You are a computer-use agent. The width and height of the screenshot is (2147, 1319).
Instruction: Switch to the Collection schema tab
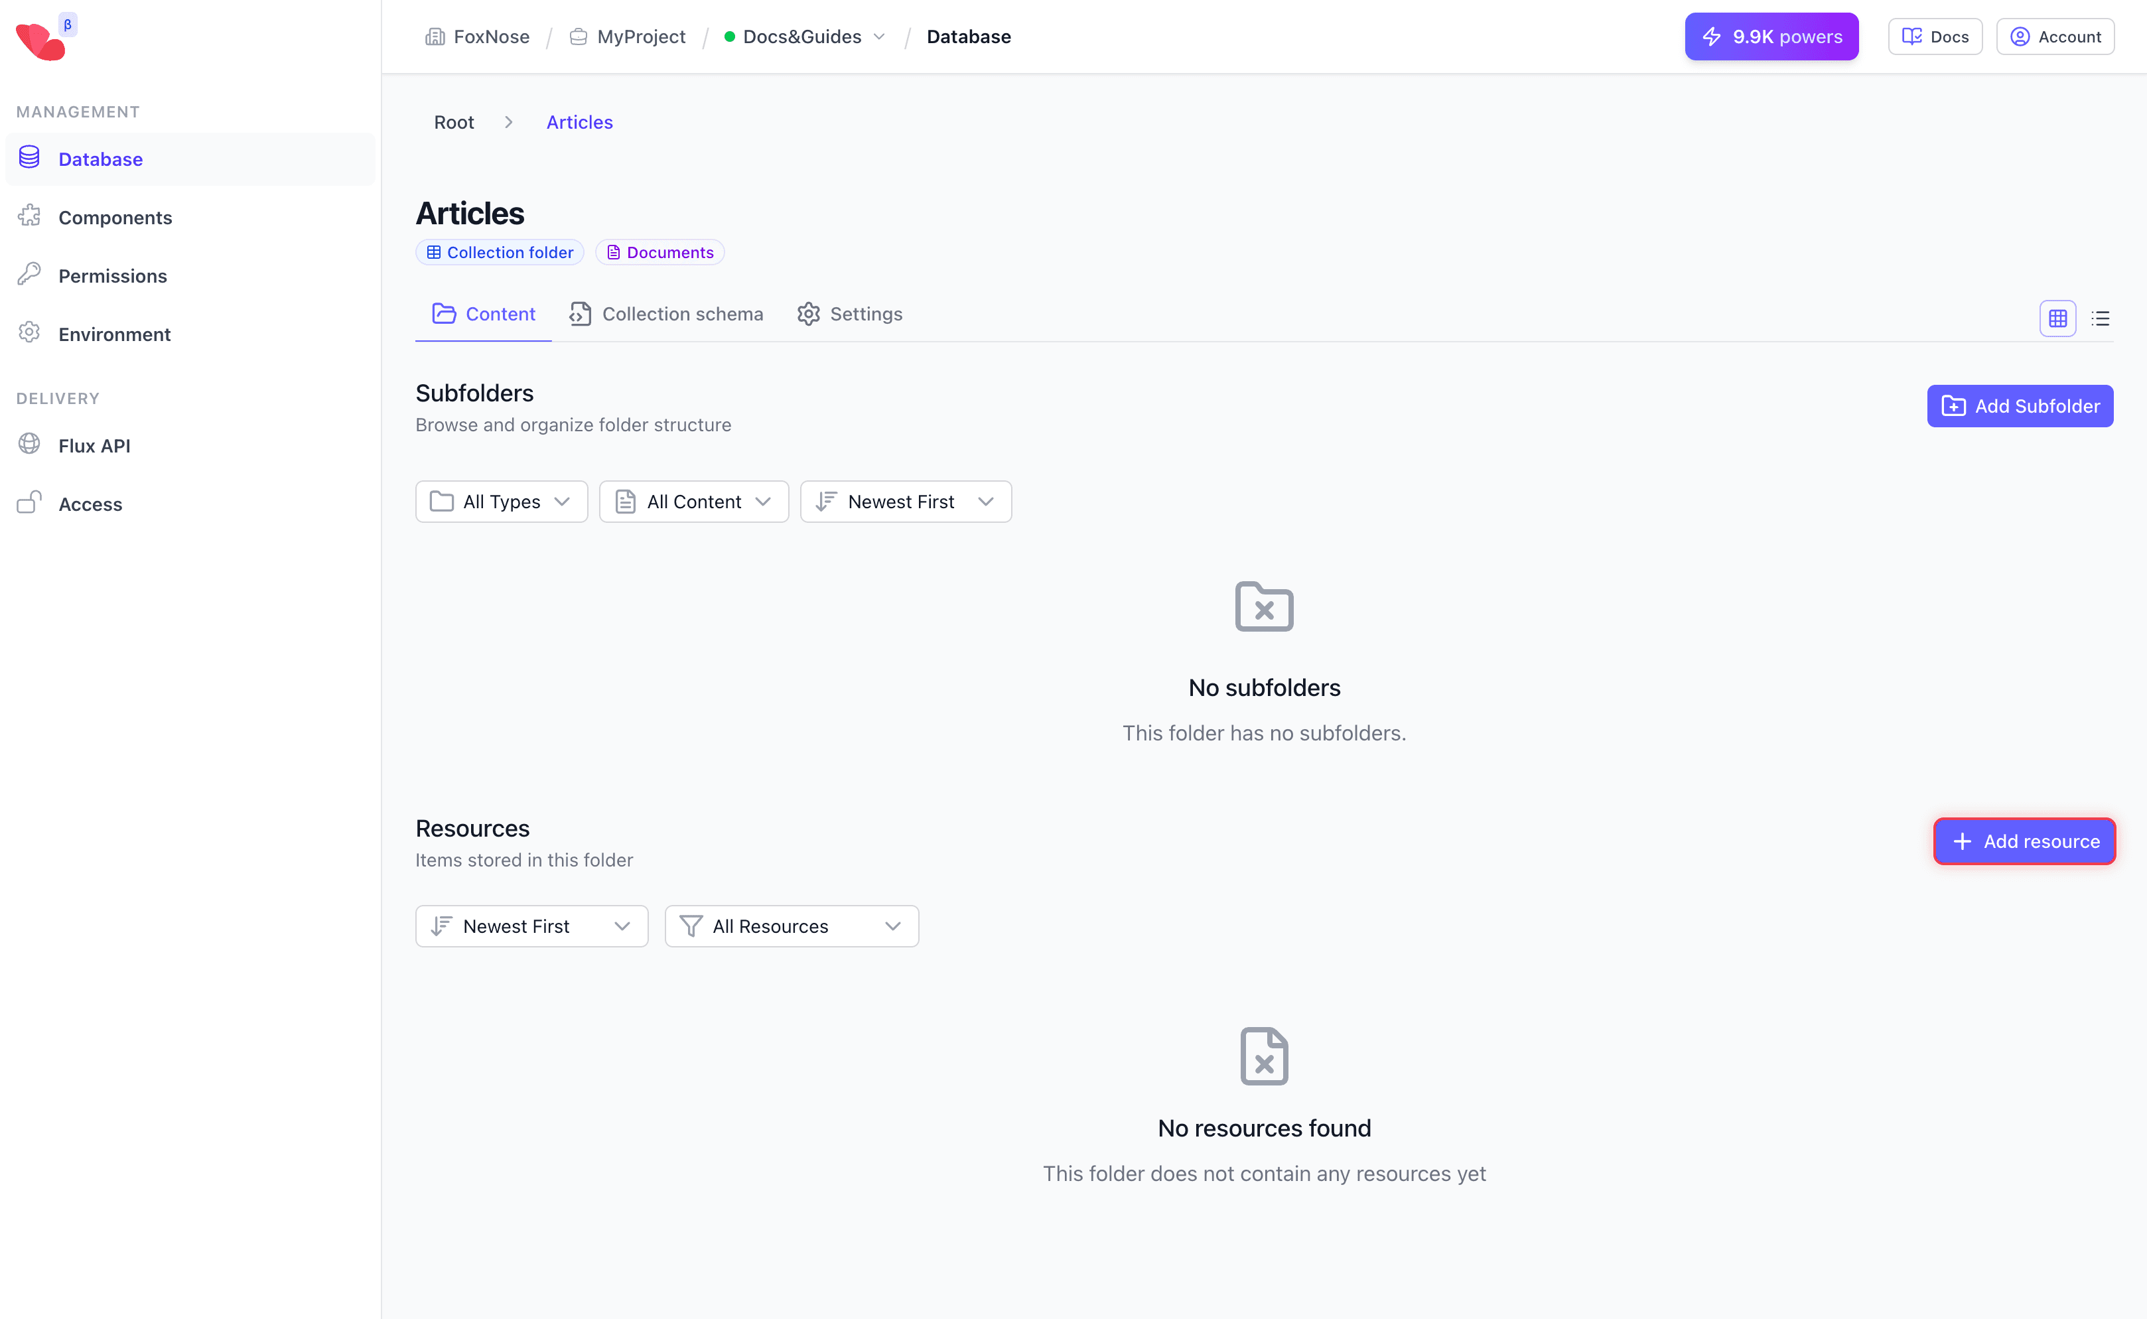(667, 314)
